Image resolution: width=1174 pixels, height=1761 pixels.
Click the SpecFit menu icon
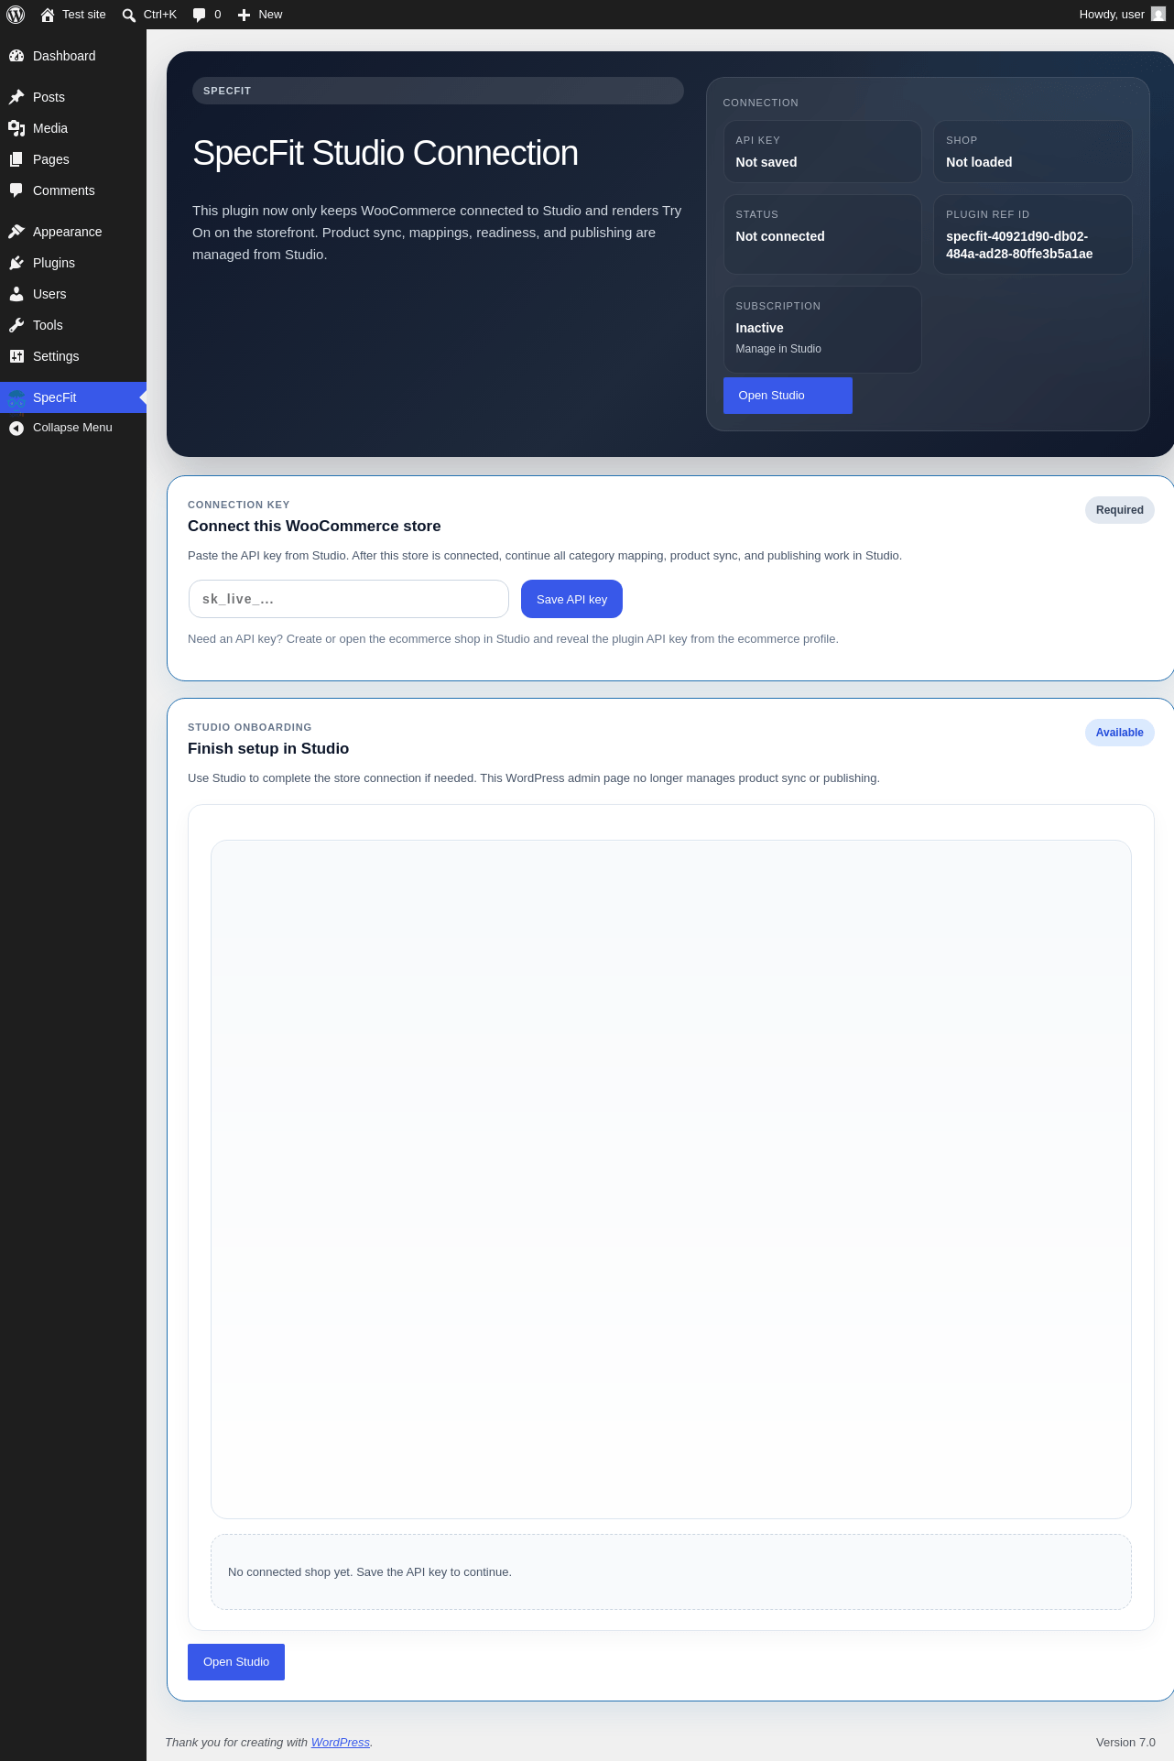point(16,398)
